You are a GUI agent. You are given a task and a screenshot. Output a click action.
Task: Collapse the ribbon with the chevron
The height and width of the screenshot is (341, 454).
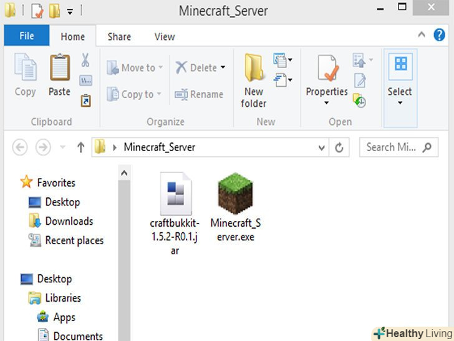[422, 35]
